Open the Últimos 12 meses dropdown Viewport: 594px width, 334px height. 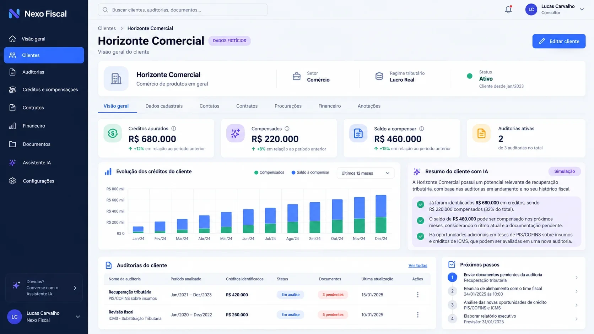click(365, 173)
